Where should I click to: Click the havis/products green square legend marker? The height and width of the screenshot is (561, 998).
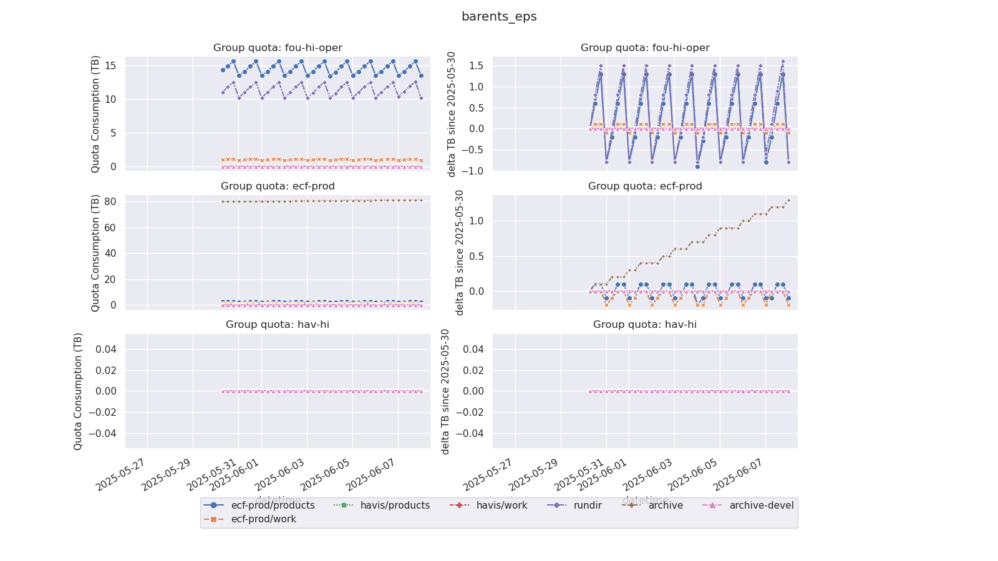(x=343, y=506)
